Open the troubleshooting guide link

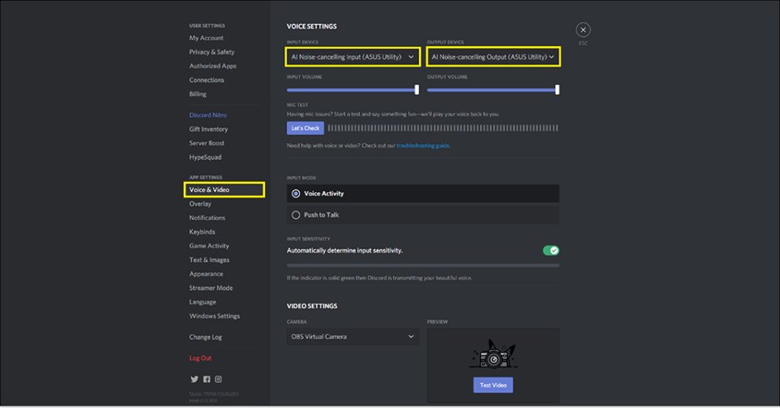(423, 146)
